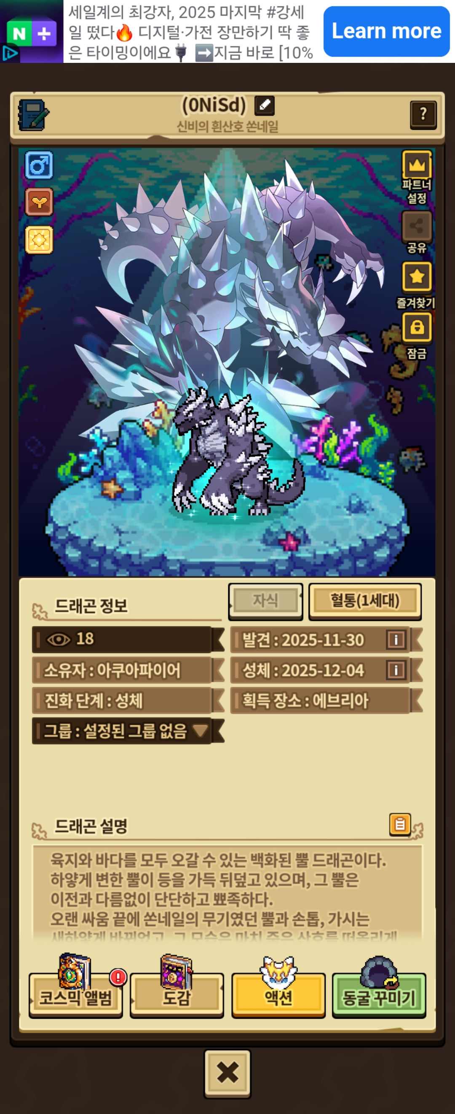Show info for 발견 date

pyautogui.click(x=396, y=640)
